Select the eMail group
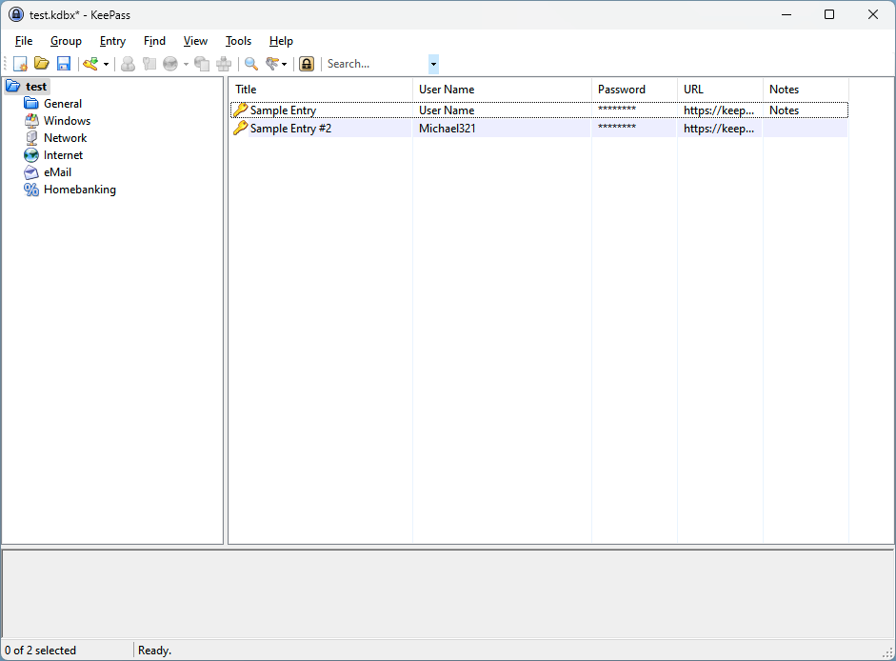 point(57,172)
